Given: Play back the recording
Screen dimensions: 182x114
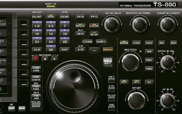Looking at the screenshot, I should pyautogui.click(x=55, y=59).
